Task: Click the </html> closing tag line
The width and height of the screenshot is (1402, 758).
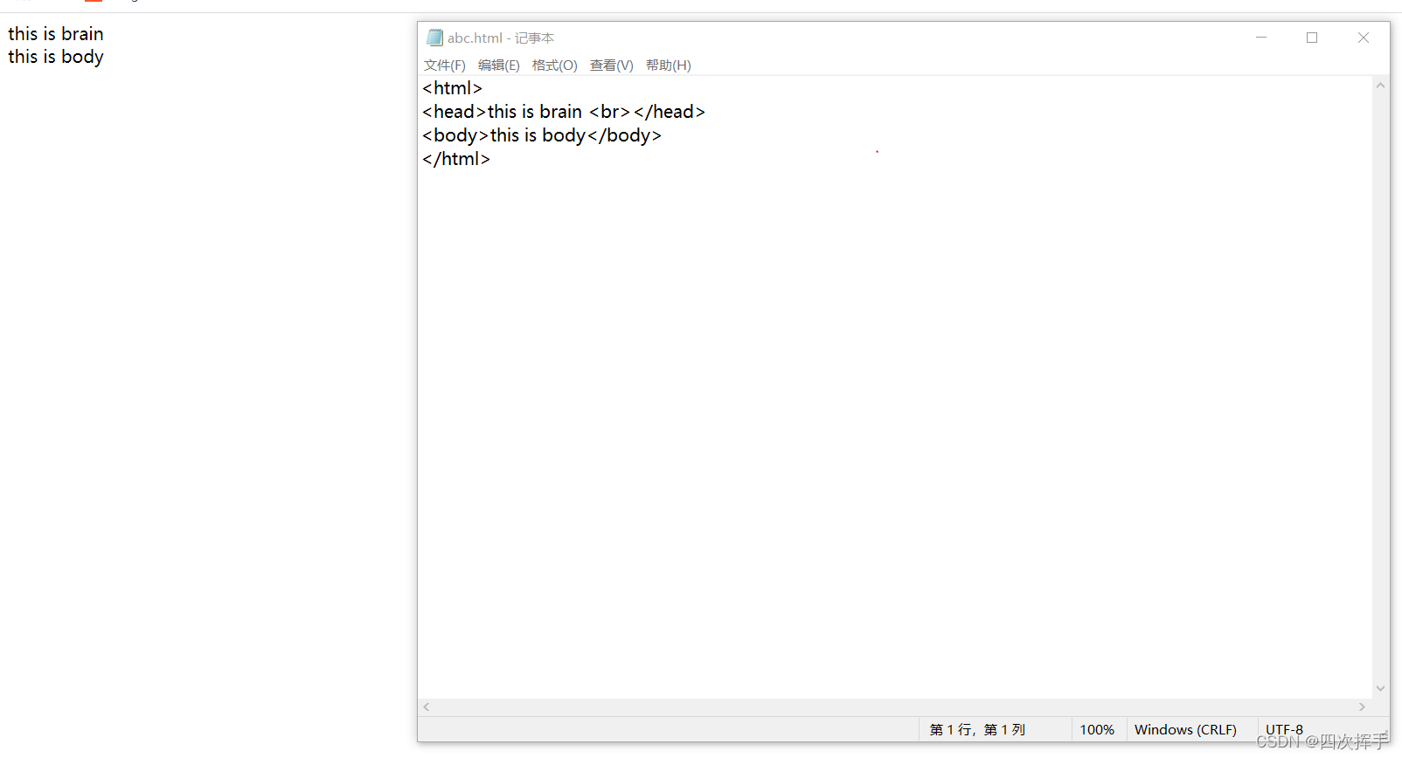Action: click(456, 159)
